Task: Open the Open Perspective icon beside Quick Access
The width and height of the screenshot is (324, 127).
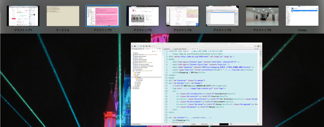Action: pos(256,46)
